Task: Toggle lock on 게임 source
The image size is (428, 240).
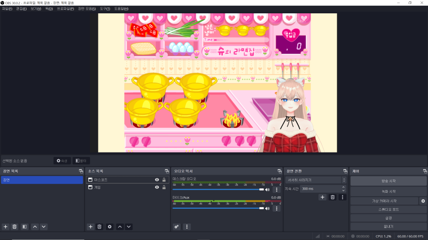Action: click(x=164, y=187)
